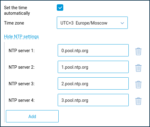Click the NTP server 4 label

(22, 100)
